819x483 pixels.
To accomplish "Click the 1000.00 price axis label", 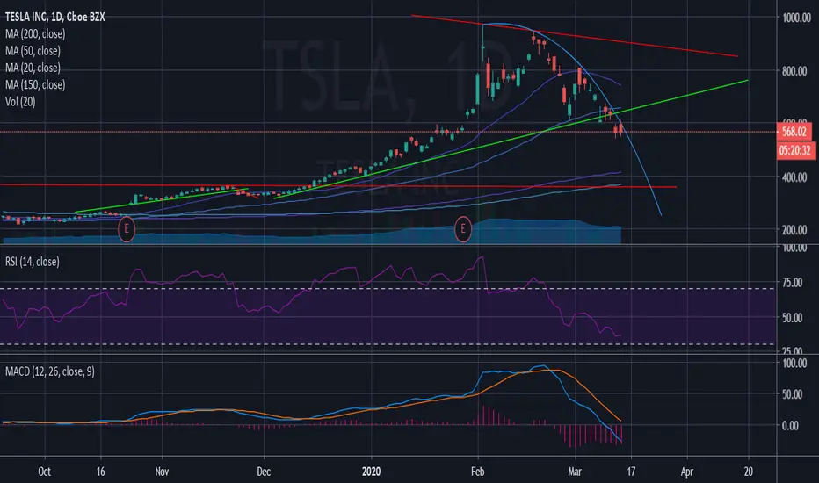I will [x=796, y=18].
